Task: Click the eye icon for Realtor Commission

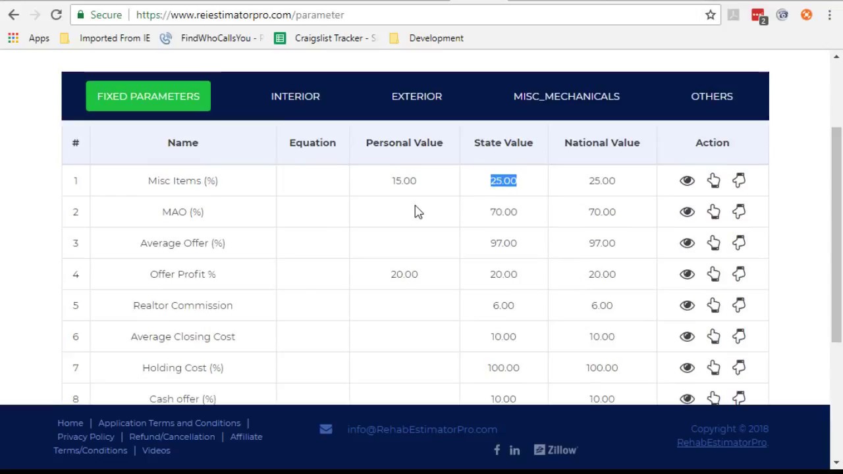Action: 687,305
